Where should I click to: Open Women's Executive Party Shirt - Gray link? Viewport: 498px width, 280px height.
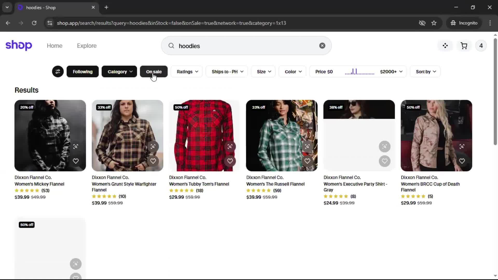point(355,187)
